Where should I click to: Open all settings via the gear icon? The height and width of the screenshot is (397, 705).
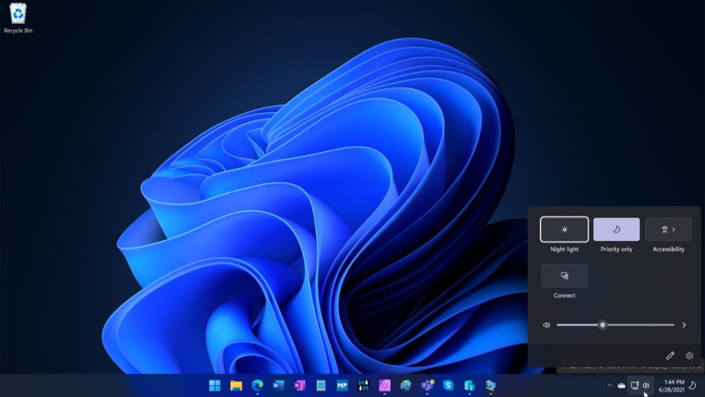pyautogui.click(x=690, y=356)
